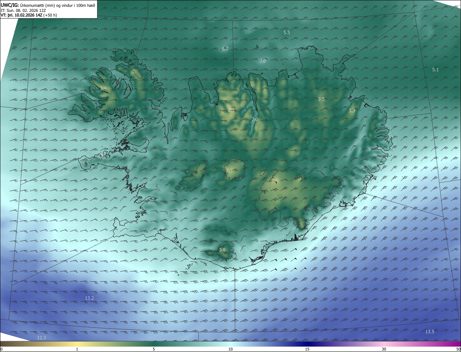Click the title 'UWC/IG: Úrkomumætti (mm) og vindur í 100m hæð'
Image resolution: width=461 pixels, height=352 pixels.
tap(48, 5)
